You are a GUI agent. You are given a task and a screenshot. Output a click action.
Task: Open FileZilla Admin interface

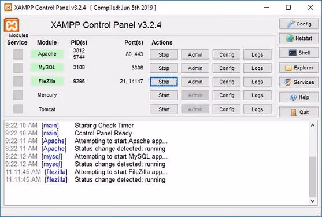tap(195, 82)
